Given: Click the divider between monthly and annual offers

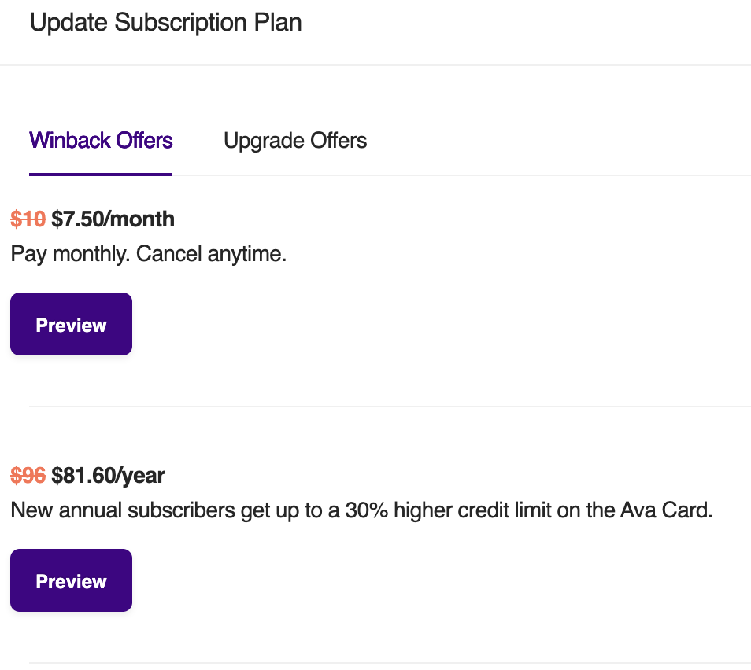Looking at the screenshot, I should [390, 407].
